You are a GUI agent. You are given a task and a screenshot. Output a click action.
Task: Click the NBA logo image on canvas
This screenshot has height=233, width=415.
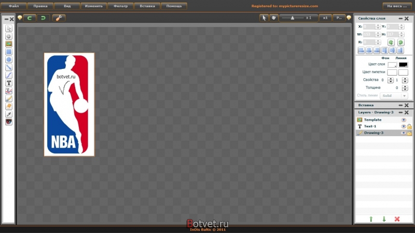[x=69, y=105]
